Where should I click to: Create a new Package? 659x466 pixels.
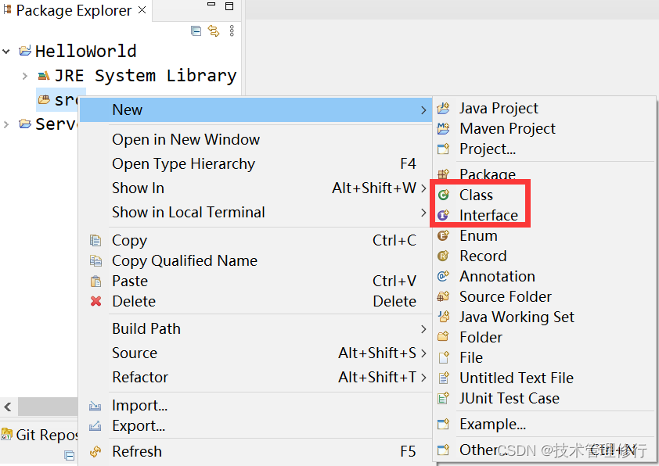(544, 174)
